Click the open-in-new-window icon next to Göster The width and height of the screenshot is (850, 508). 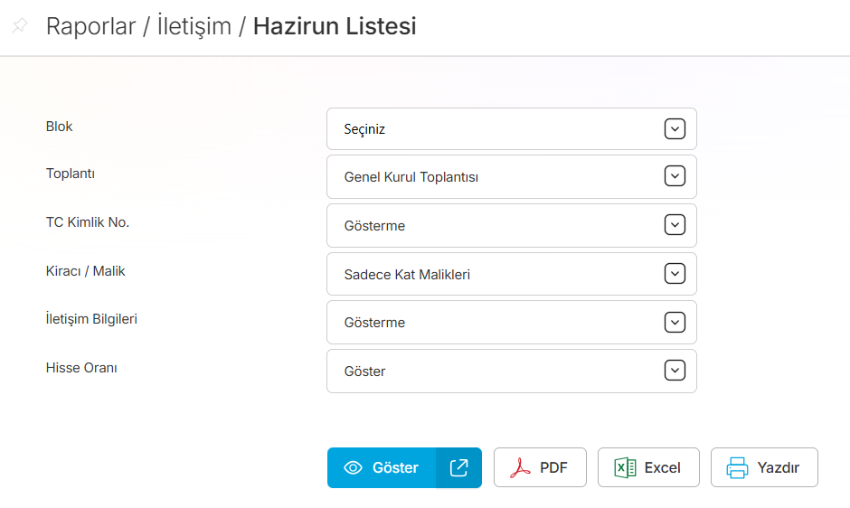pyautogui.click(x=458, y=467)
